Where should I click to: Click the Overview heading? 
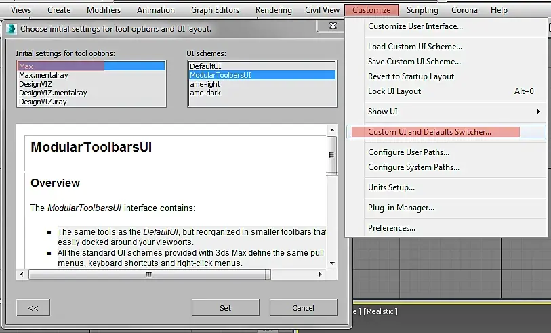pos(55,183)
